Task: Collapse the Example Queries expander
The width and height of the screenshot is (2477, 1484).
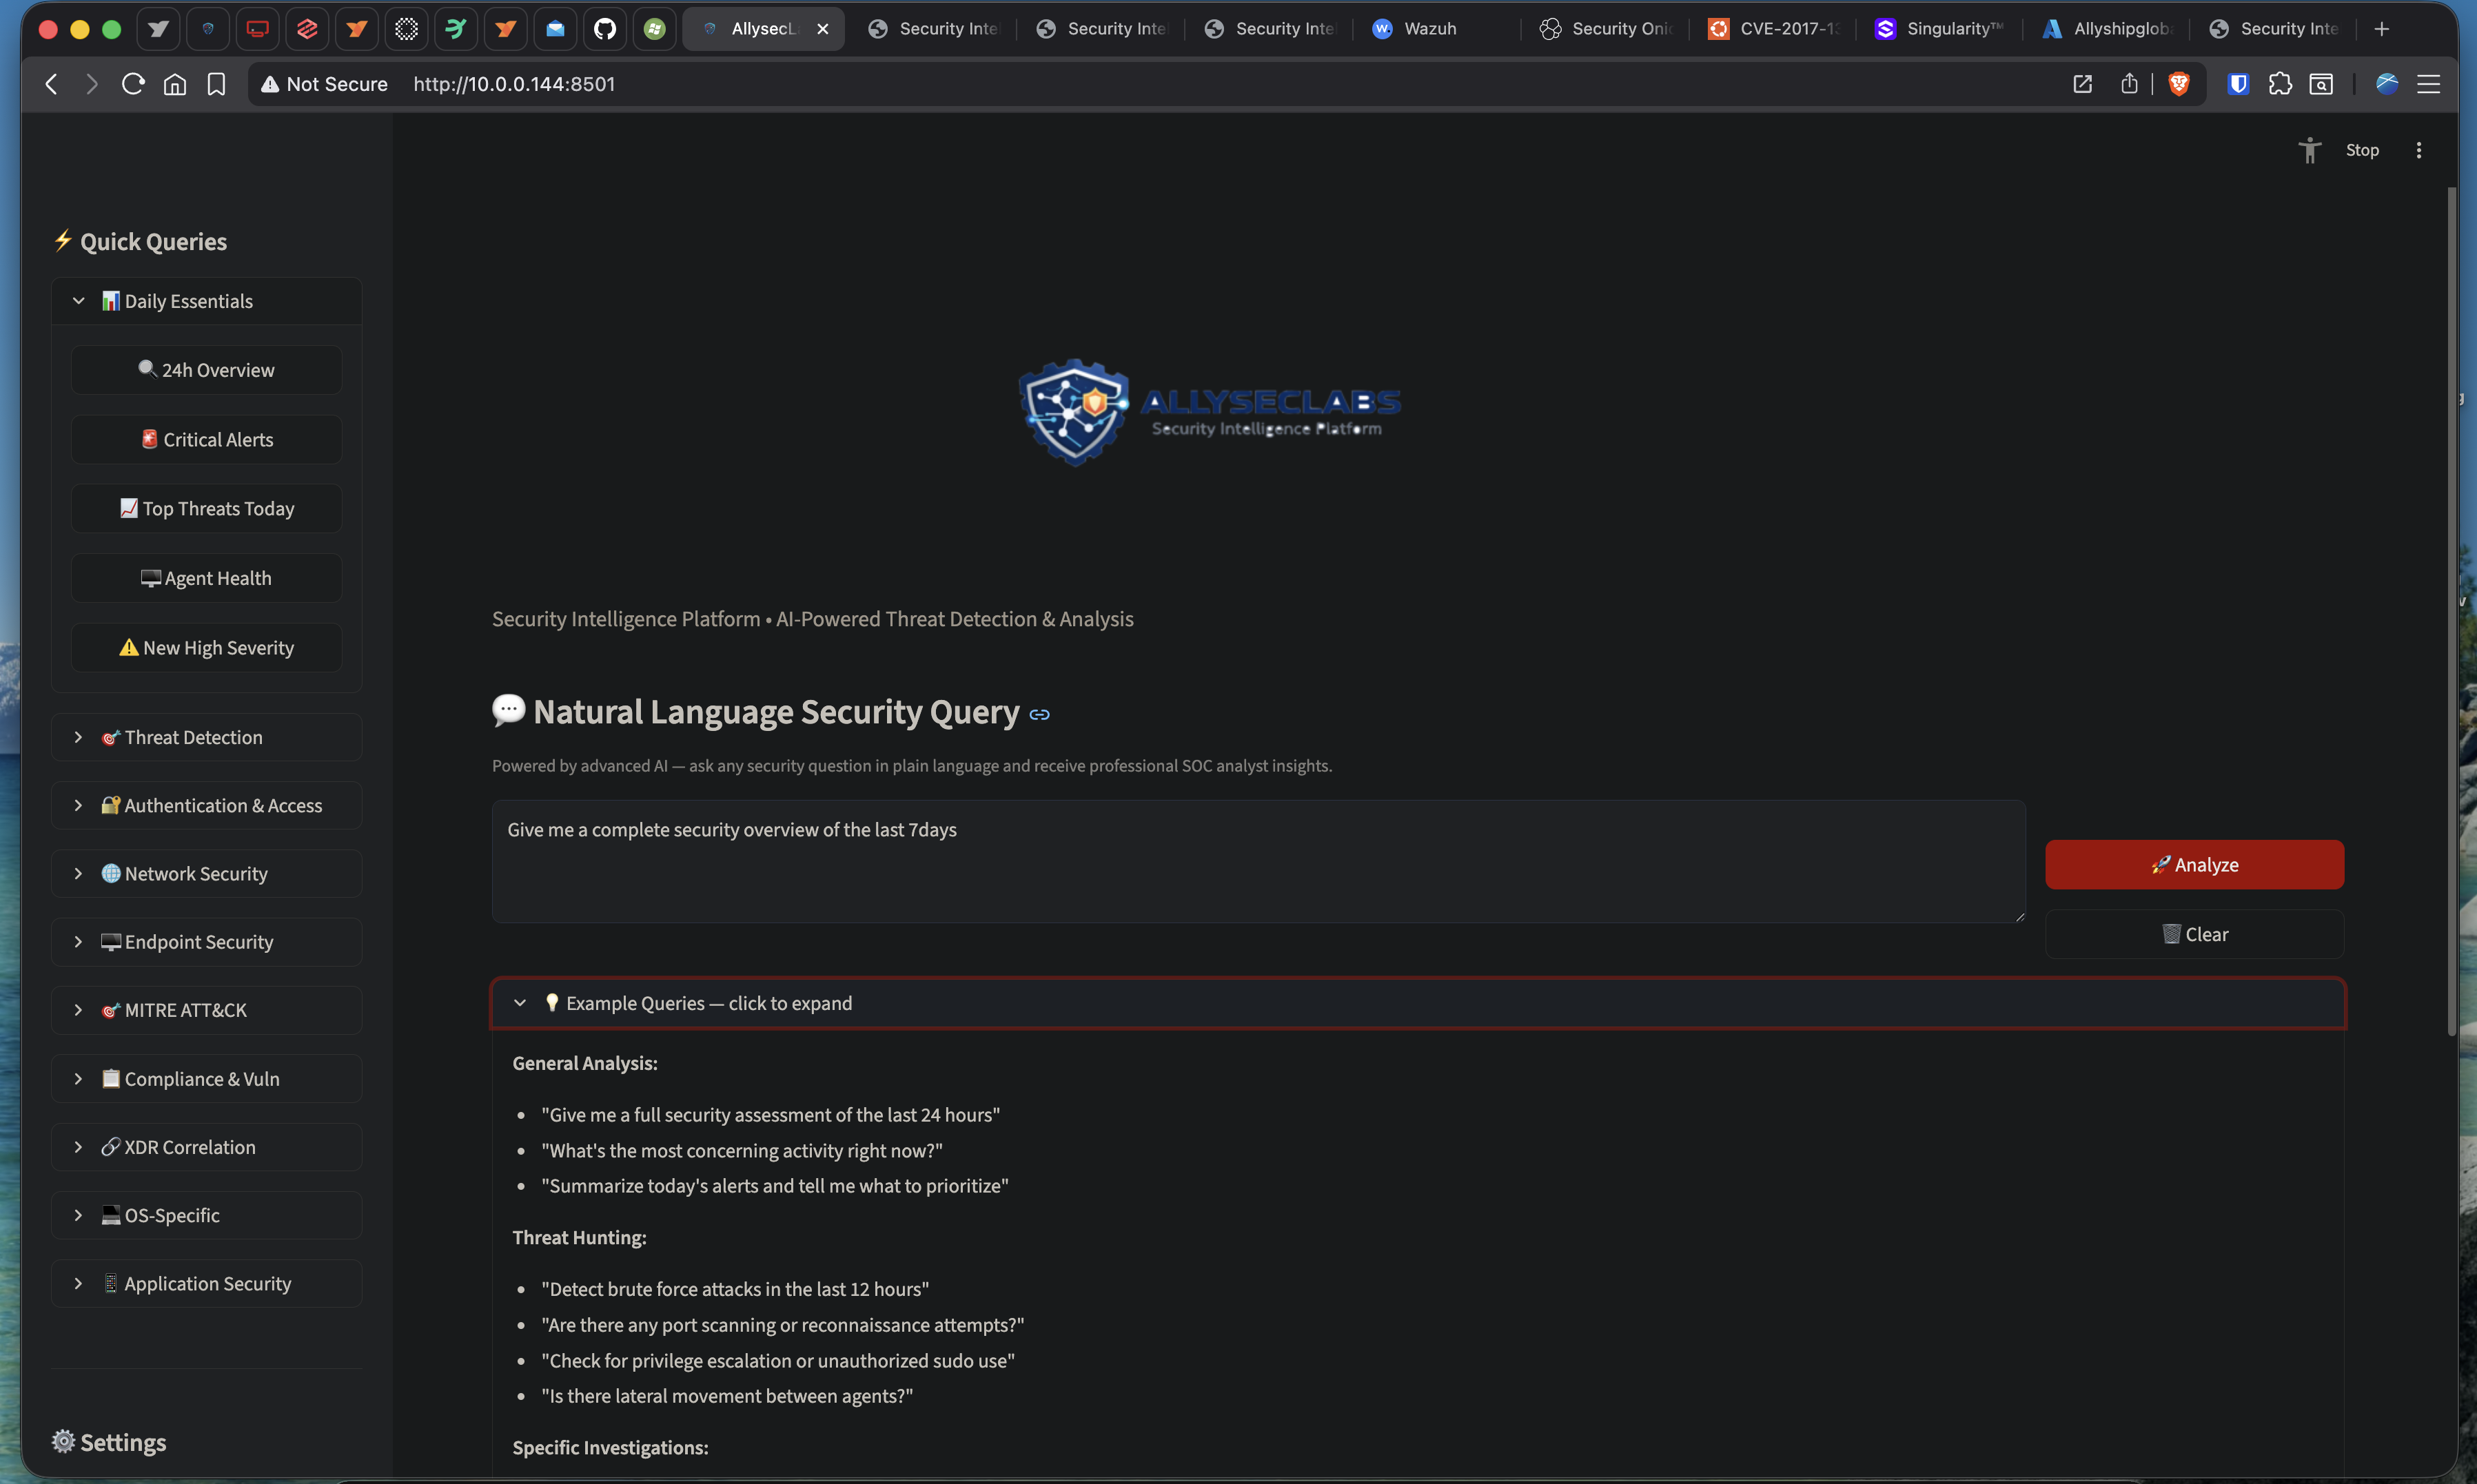Action: pyautogui.click(x=1418, y=1003)
